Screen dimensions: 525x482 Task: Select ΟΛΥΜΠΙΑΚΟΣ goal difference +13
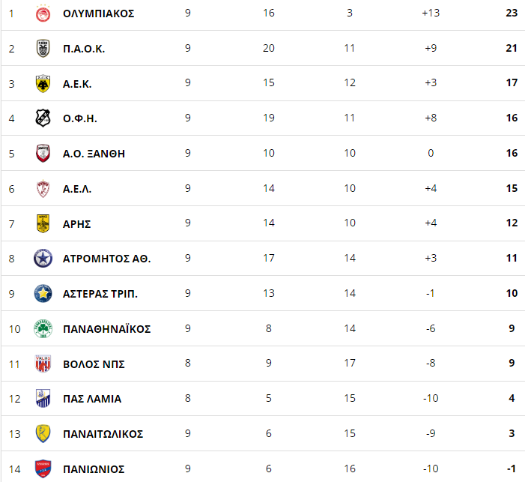(x=431, y=13)
